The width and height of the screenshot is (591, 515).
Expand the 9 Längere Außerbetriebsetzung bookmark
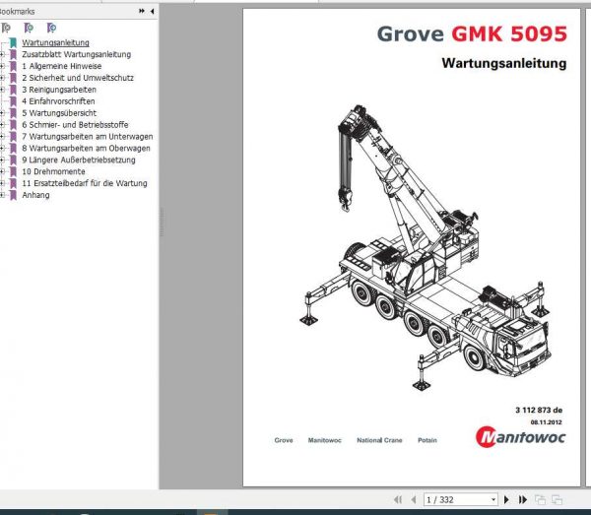pyautogui.click(x=2, y=160)
